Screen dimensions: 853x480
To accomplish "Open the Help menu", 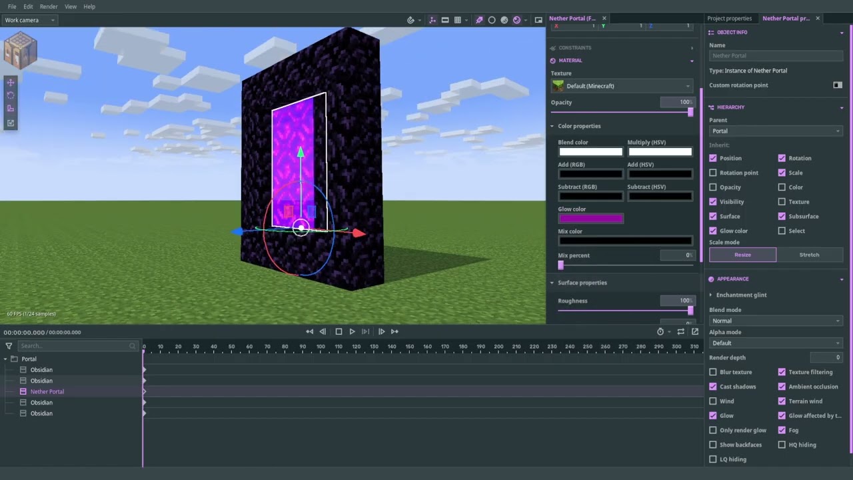I will (89, 7).
